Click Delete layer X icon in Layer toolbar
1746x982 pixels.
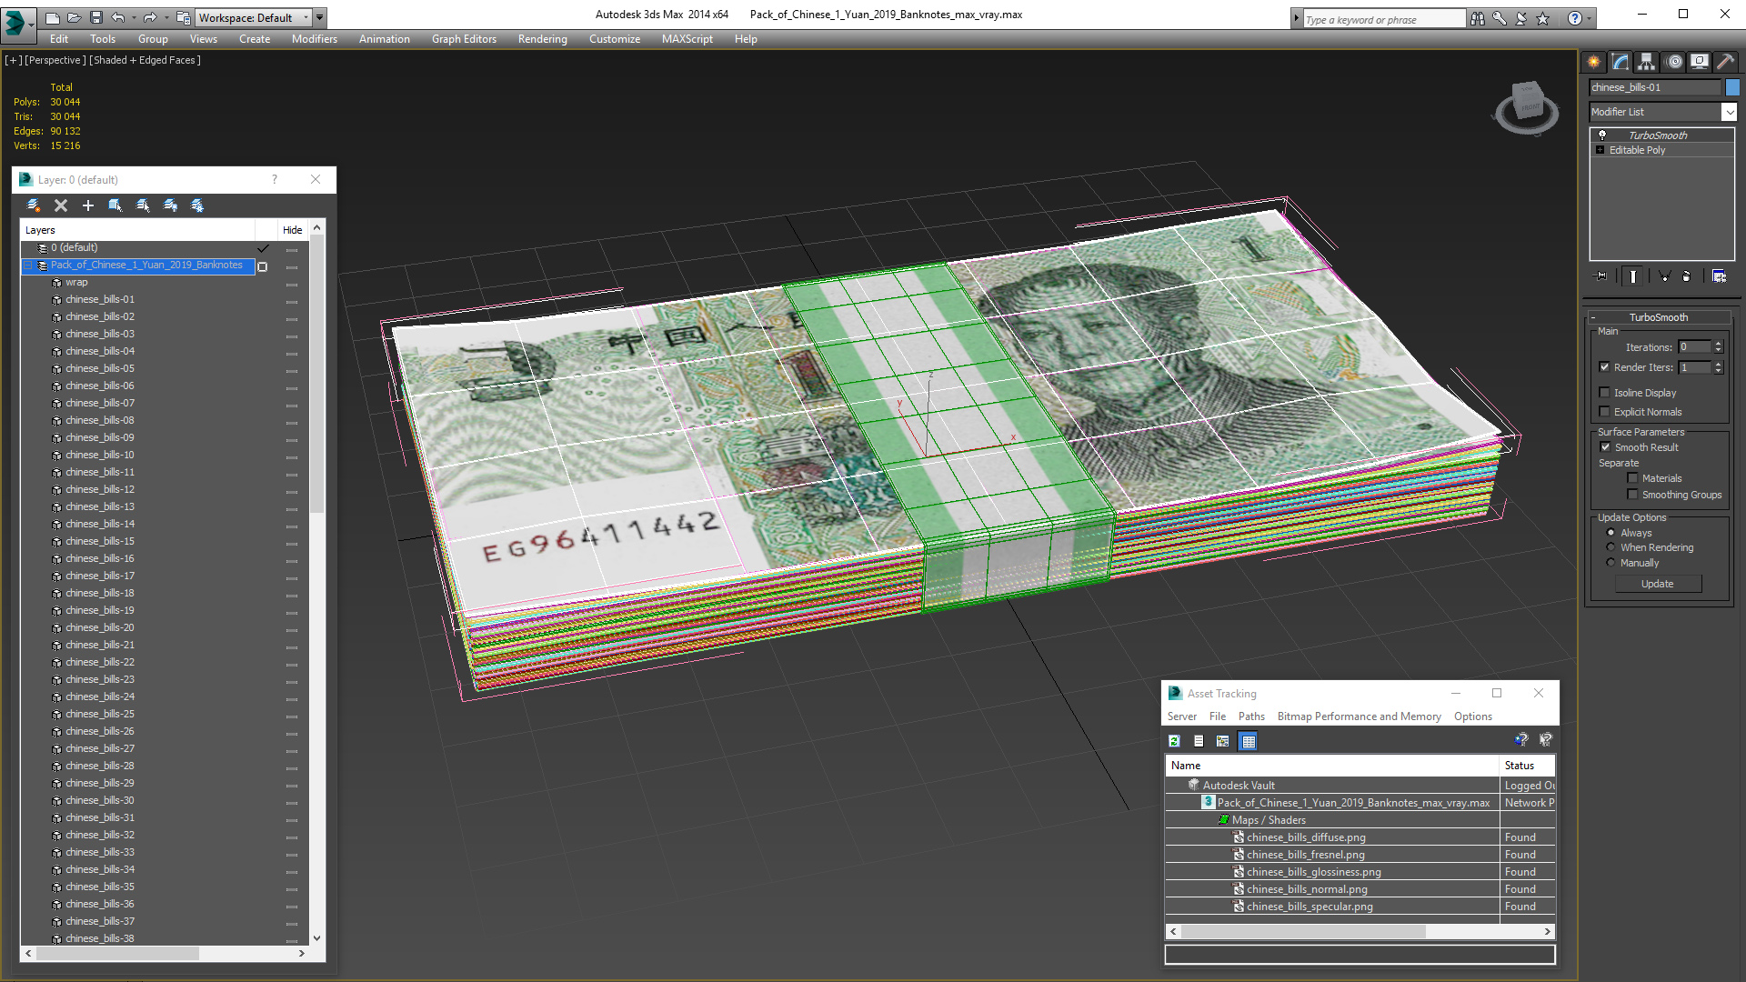click(x=61, y=205)
